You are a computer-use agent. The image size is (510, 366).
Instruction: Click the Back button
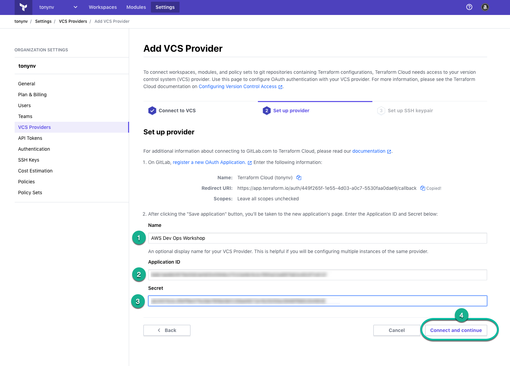click(167, 330)
